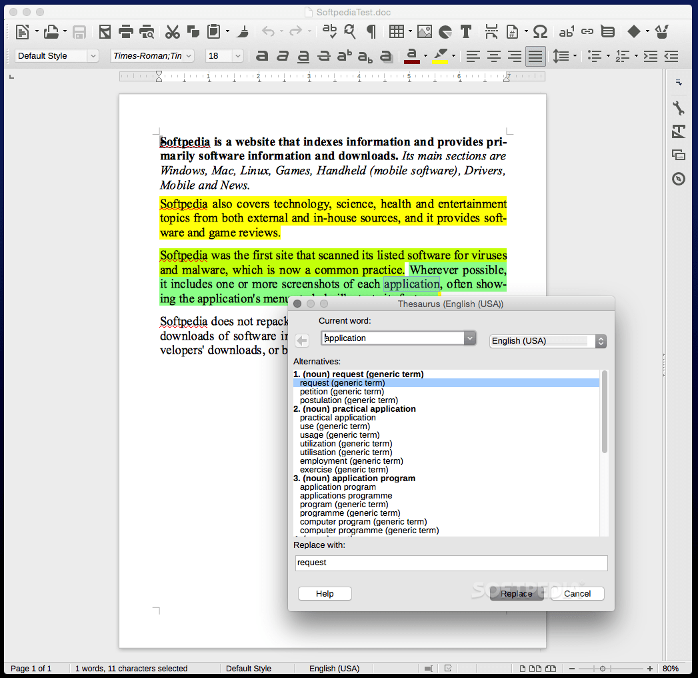The height and width of the screenshot is (678, 698).
Task: Expand the Default Style paragraph style dropdown
Action: tap(93, 56)
